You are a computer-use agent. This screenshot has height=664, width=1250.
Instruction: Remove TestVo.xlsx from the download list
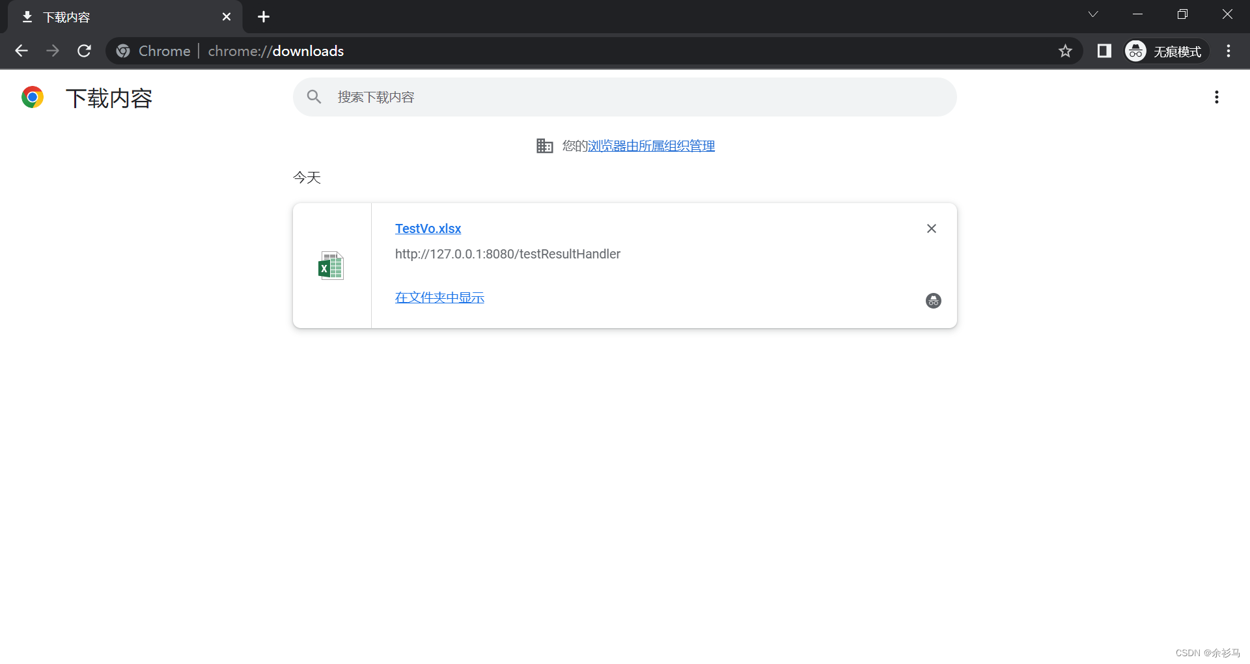coord(931,228)
